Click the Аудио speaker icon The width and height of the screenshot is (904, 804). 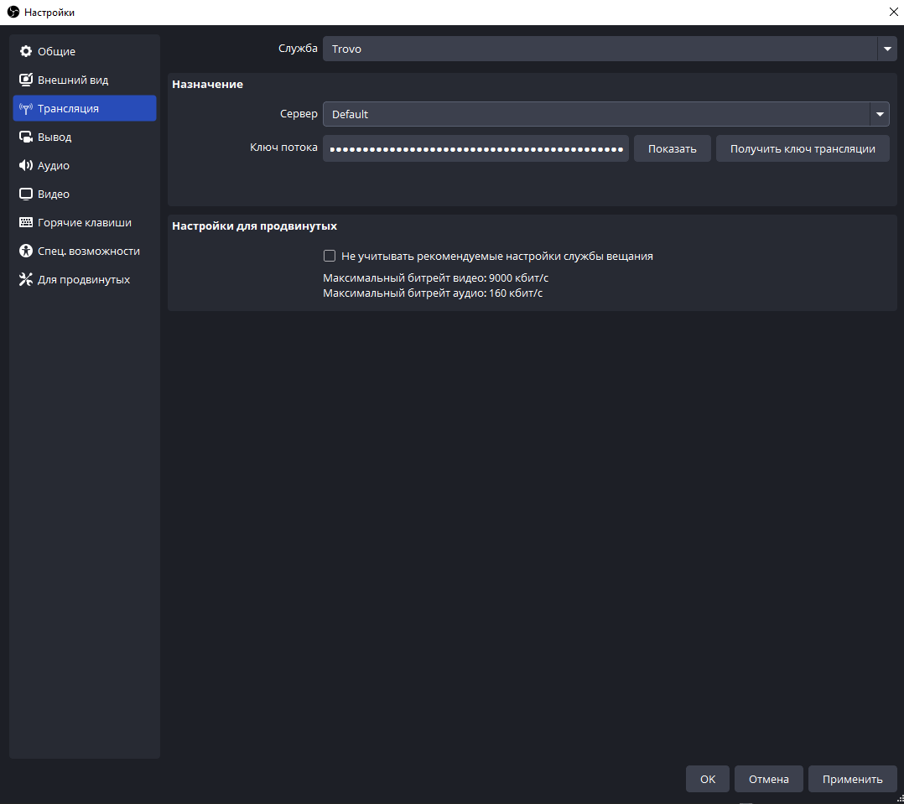point(25,166)
